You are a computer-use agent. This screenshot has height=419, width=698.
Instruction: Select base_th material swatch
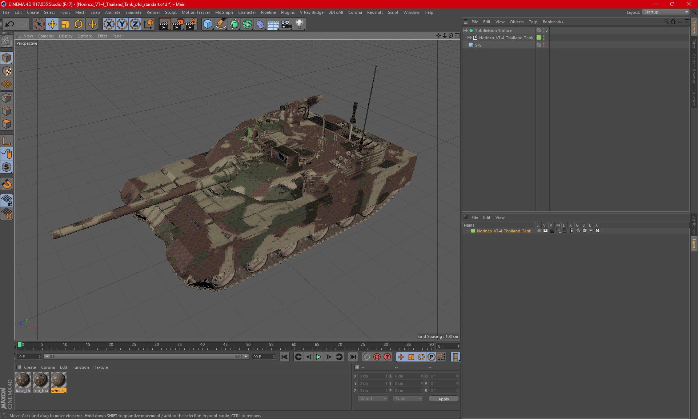23,382
